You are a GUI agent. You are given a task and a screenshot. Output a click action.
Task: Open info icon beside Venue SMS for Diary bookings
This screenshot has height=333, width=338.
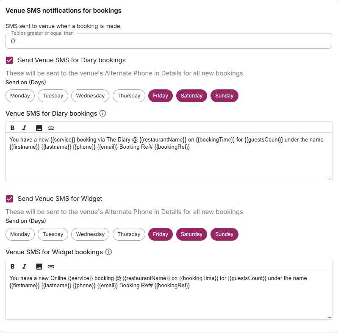(103, 114)
